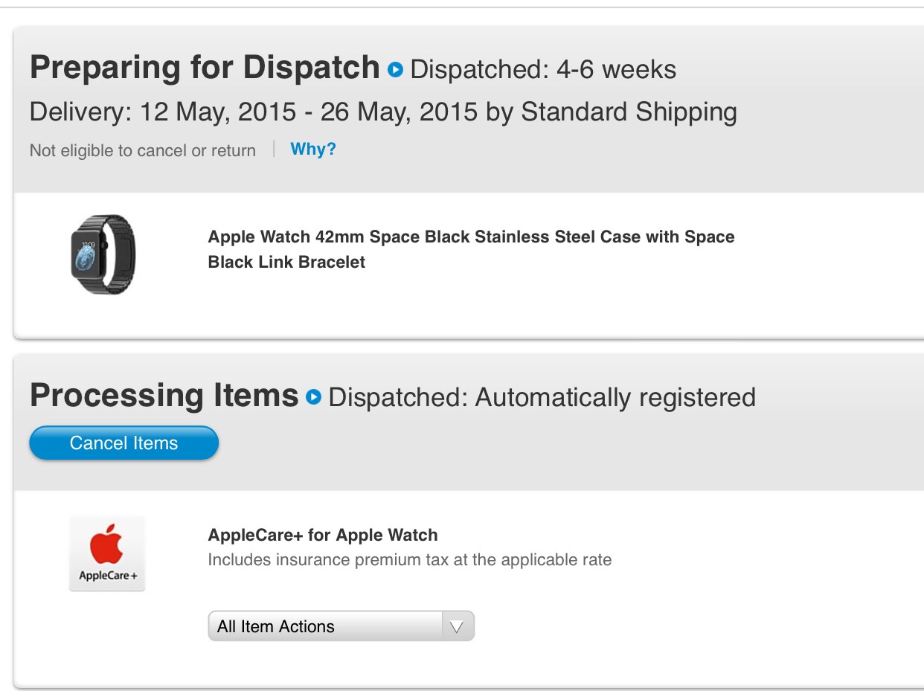924x691 pixels.
Task: Click the AppleCare+ product icon
Action: click(x=107, y=553)
